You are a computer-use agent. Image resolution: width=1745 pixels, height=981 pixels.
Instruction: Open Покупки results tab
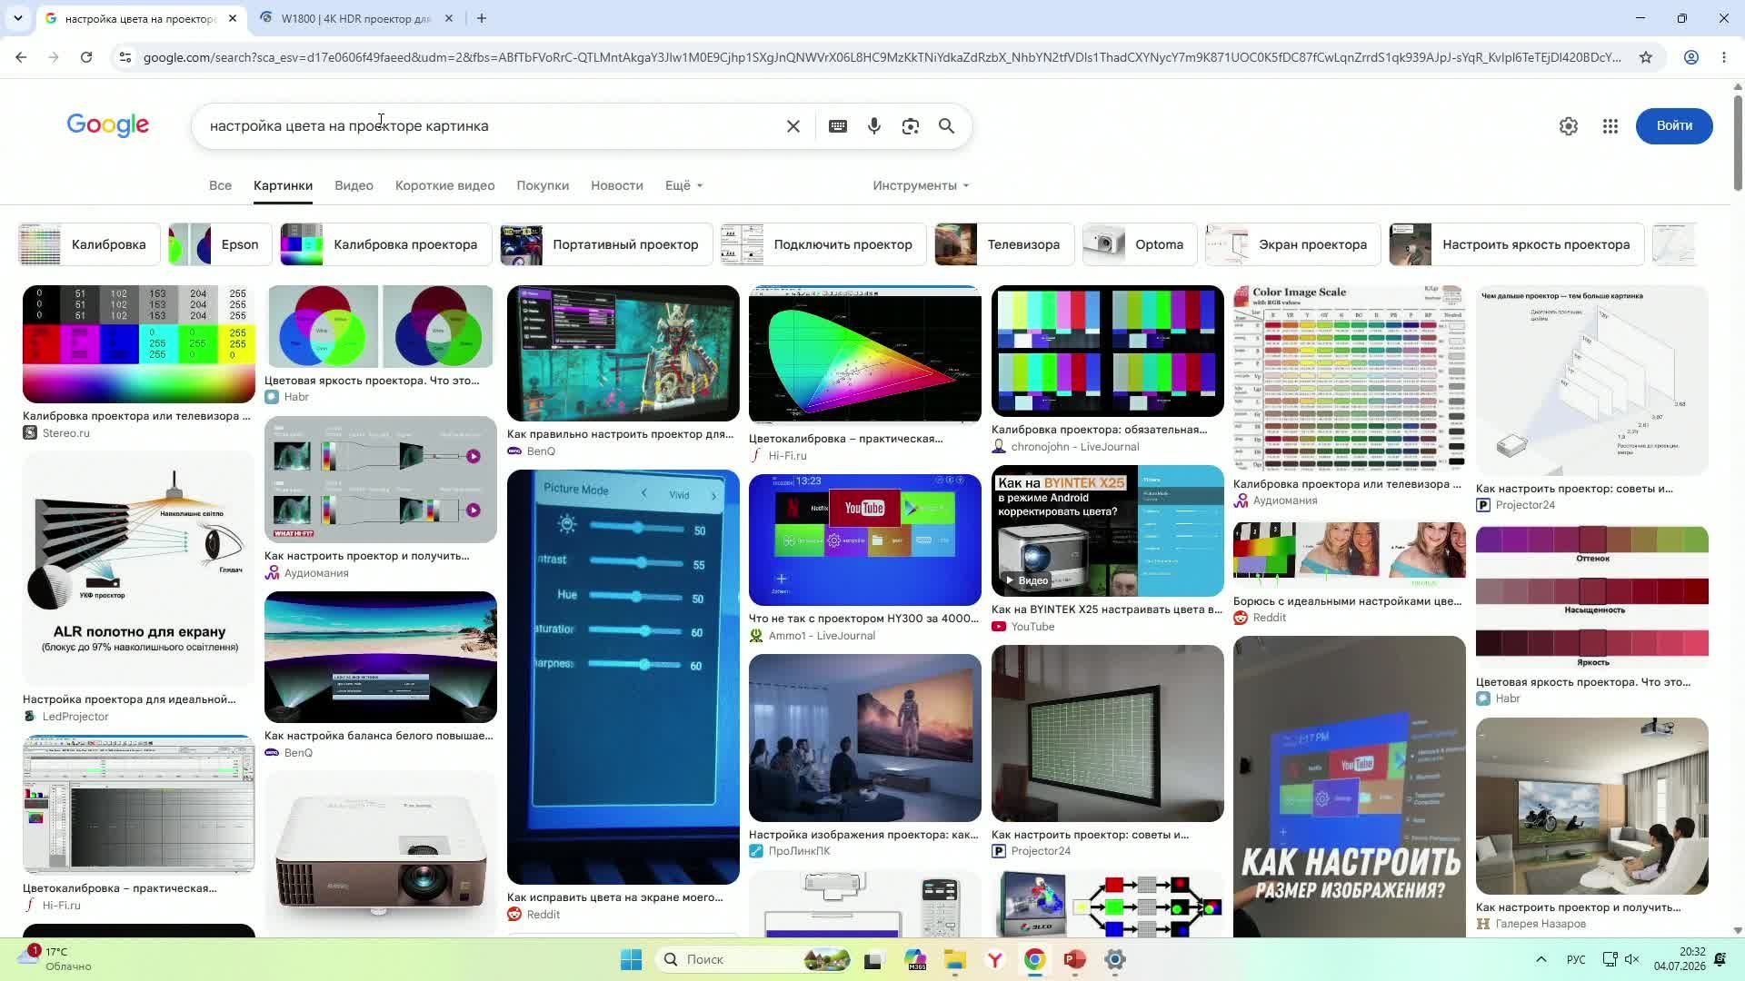tap(543, 185)
